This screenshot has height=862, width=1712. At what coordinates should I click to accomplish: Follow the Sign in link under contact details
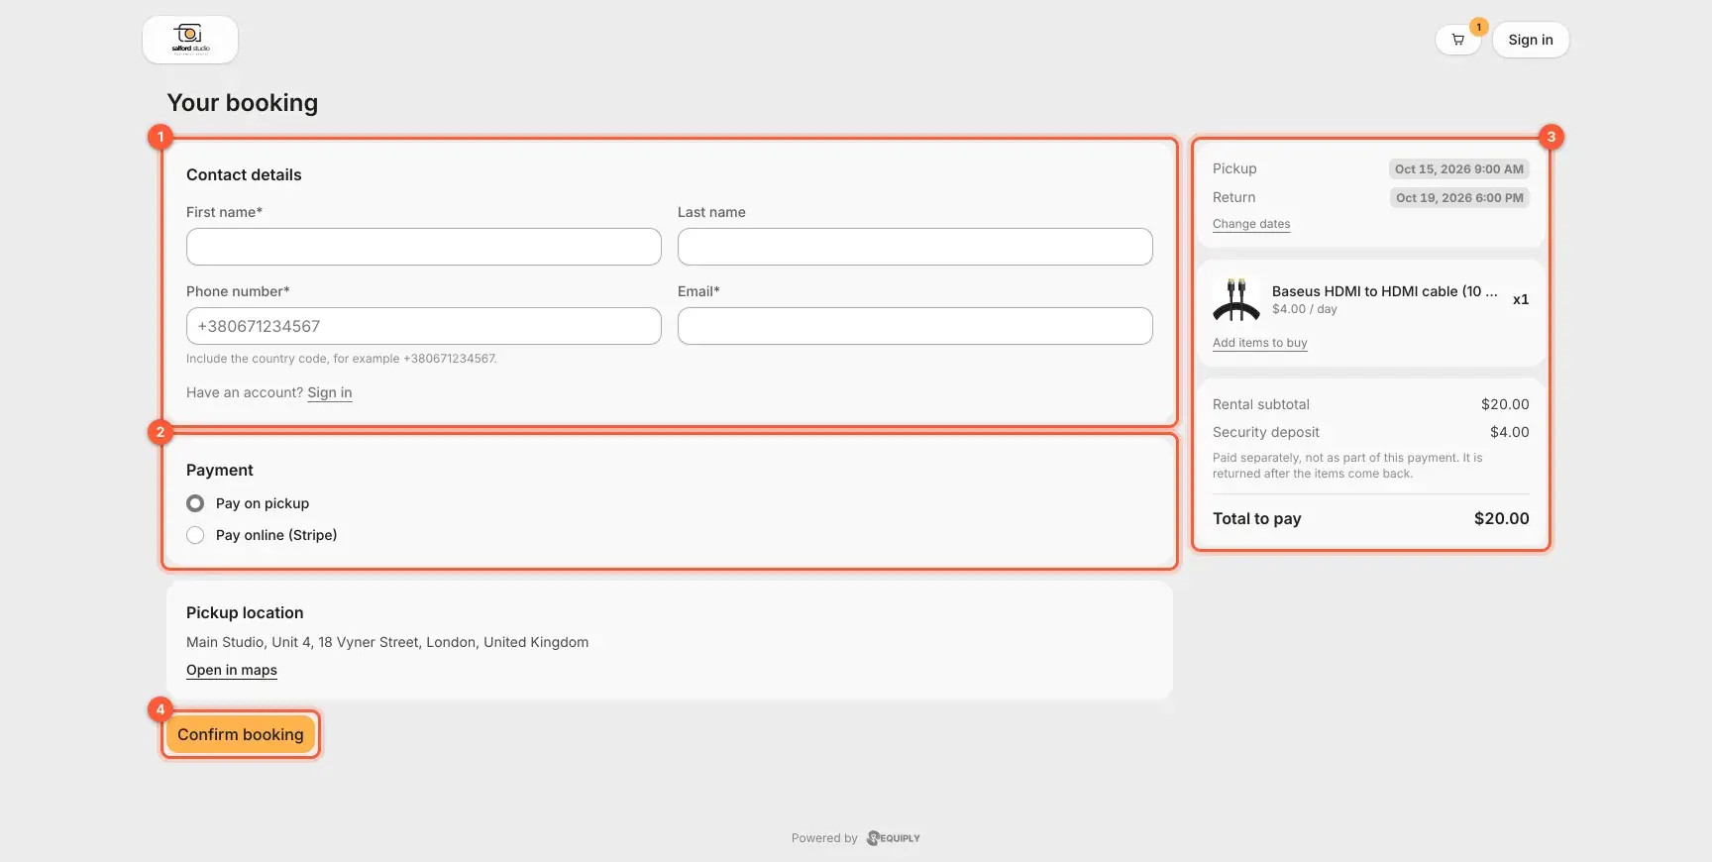(330, 392)
